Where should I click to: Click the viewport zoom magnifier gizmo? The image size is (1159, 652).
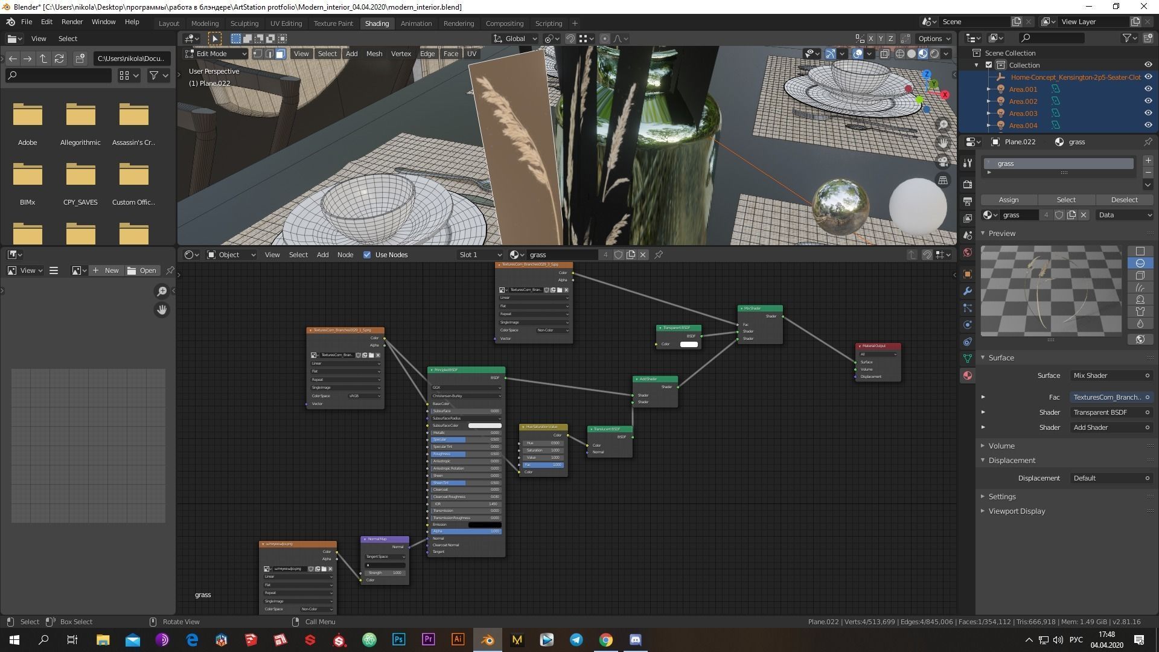(x=942, y=125)
